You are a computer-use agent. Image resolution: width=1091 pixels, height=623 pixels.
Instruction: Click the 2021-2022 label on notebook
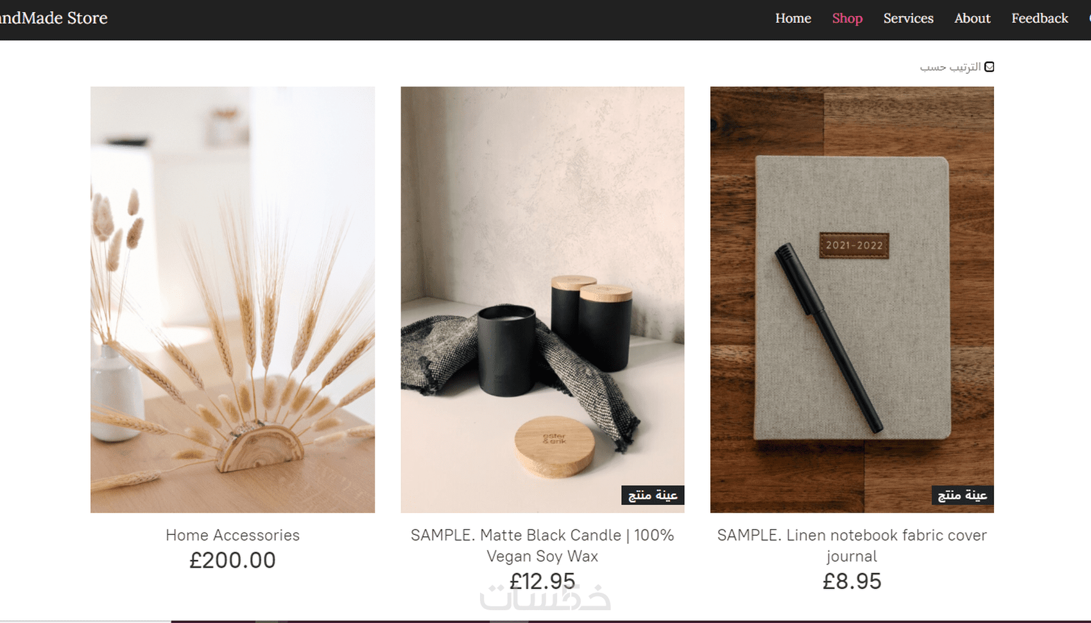pyautogui.click(x=854, y=245)
